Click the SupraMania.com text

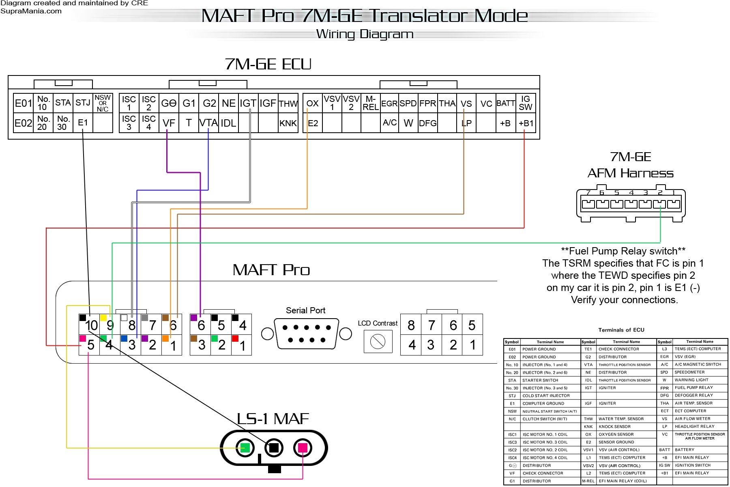click(31, 11)
